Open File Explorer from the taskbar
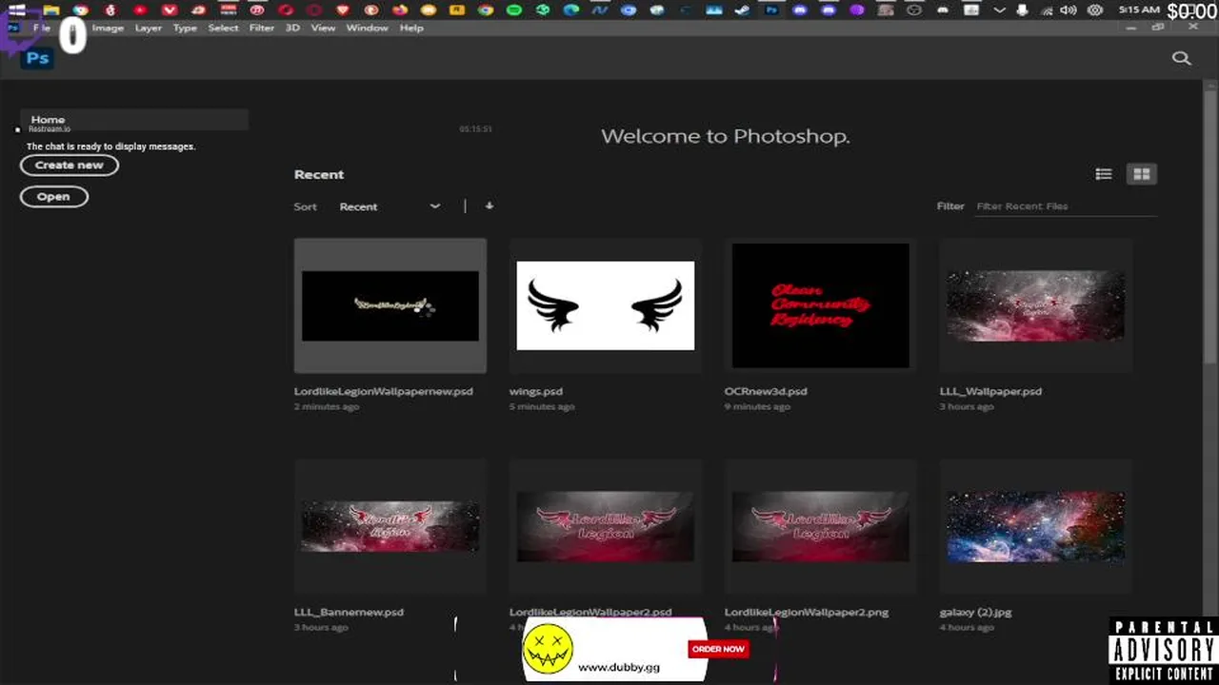 pos(51,10)
